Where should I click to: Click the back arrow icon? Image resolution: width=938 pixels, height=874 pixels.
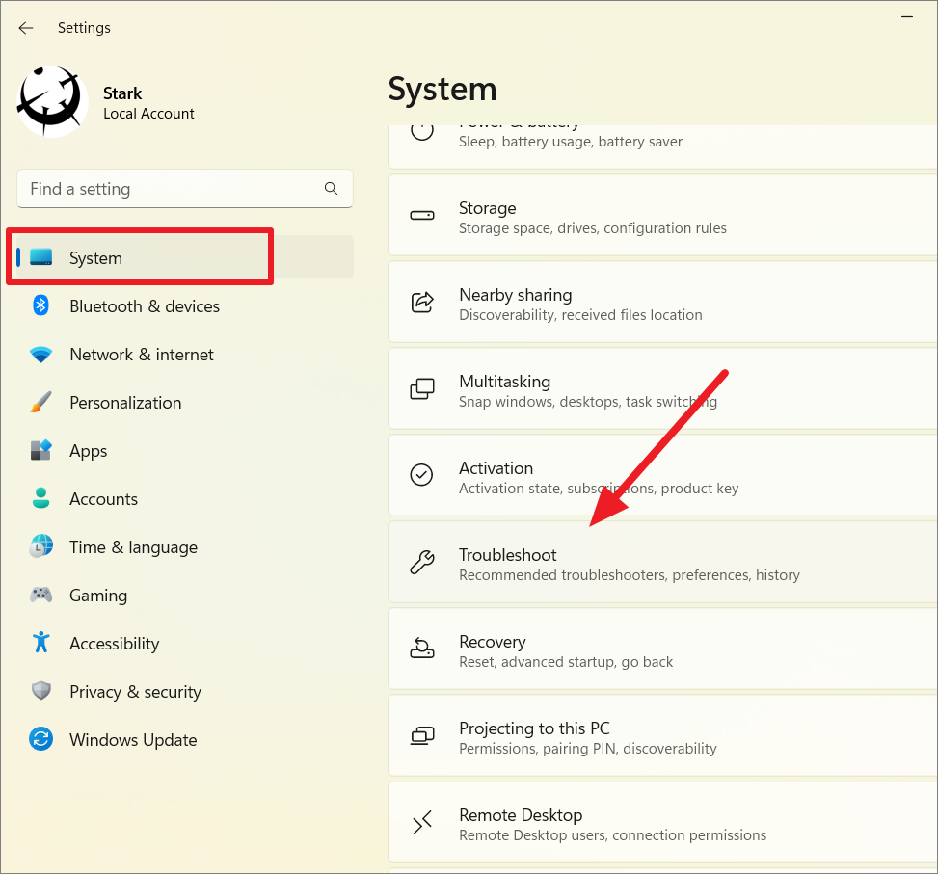coord(26,28)
